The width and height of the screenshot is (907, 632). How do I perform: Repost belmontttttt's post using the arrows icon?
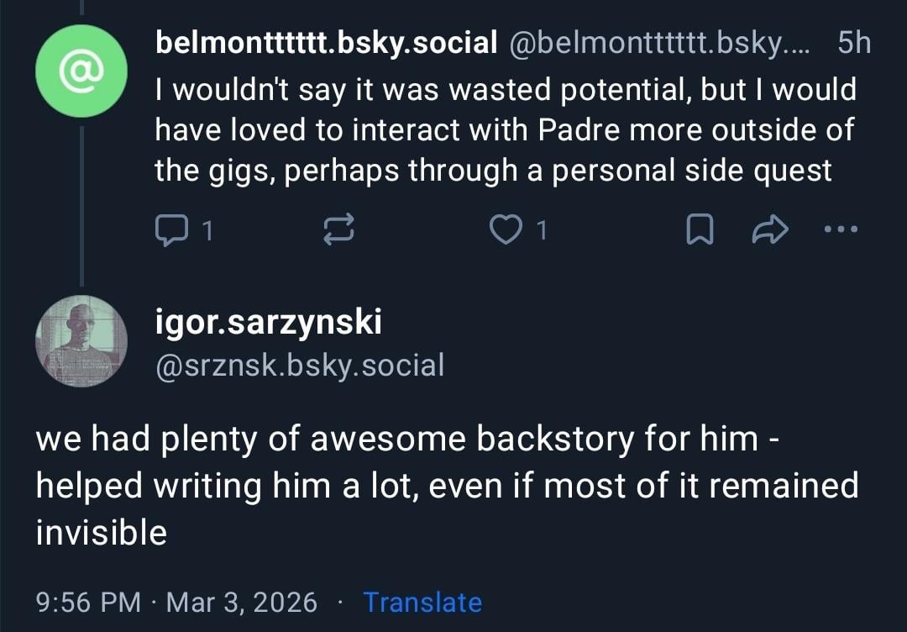[x=339, y=229]
